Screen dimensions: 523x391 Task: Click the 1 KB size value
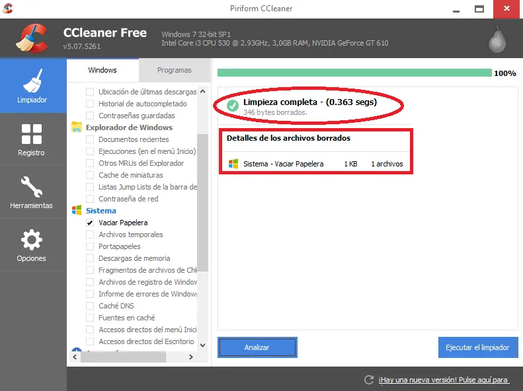click(350, 164)
